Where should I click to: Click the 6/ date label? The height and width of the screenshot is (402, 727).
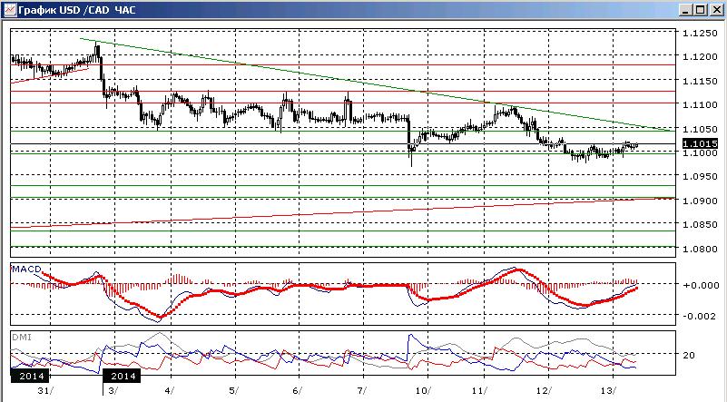click(x=297, y=390)
